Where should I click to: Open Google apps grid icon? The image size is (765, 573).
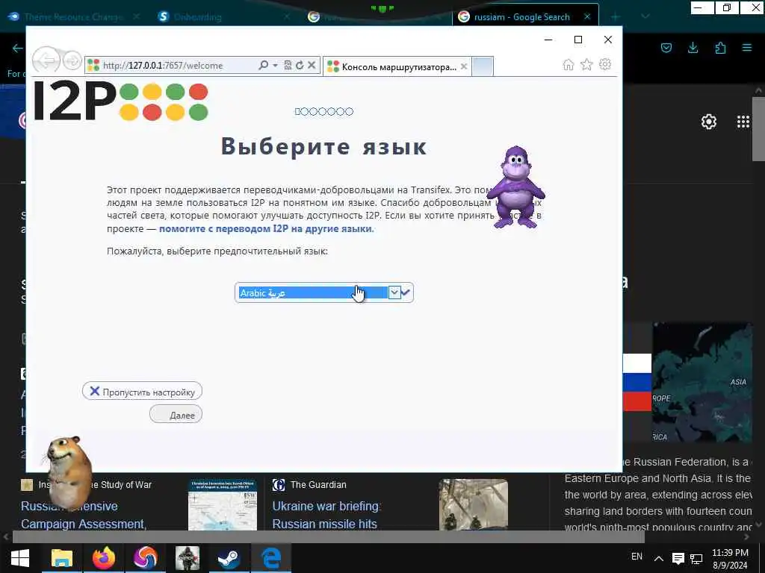pyautogui.click(x=743, y=122)
